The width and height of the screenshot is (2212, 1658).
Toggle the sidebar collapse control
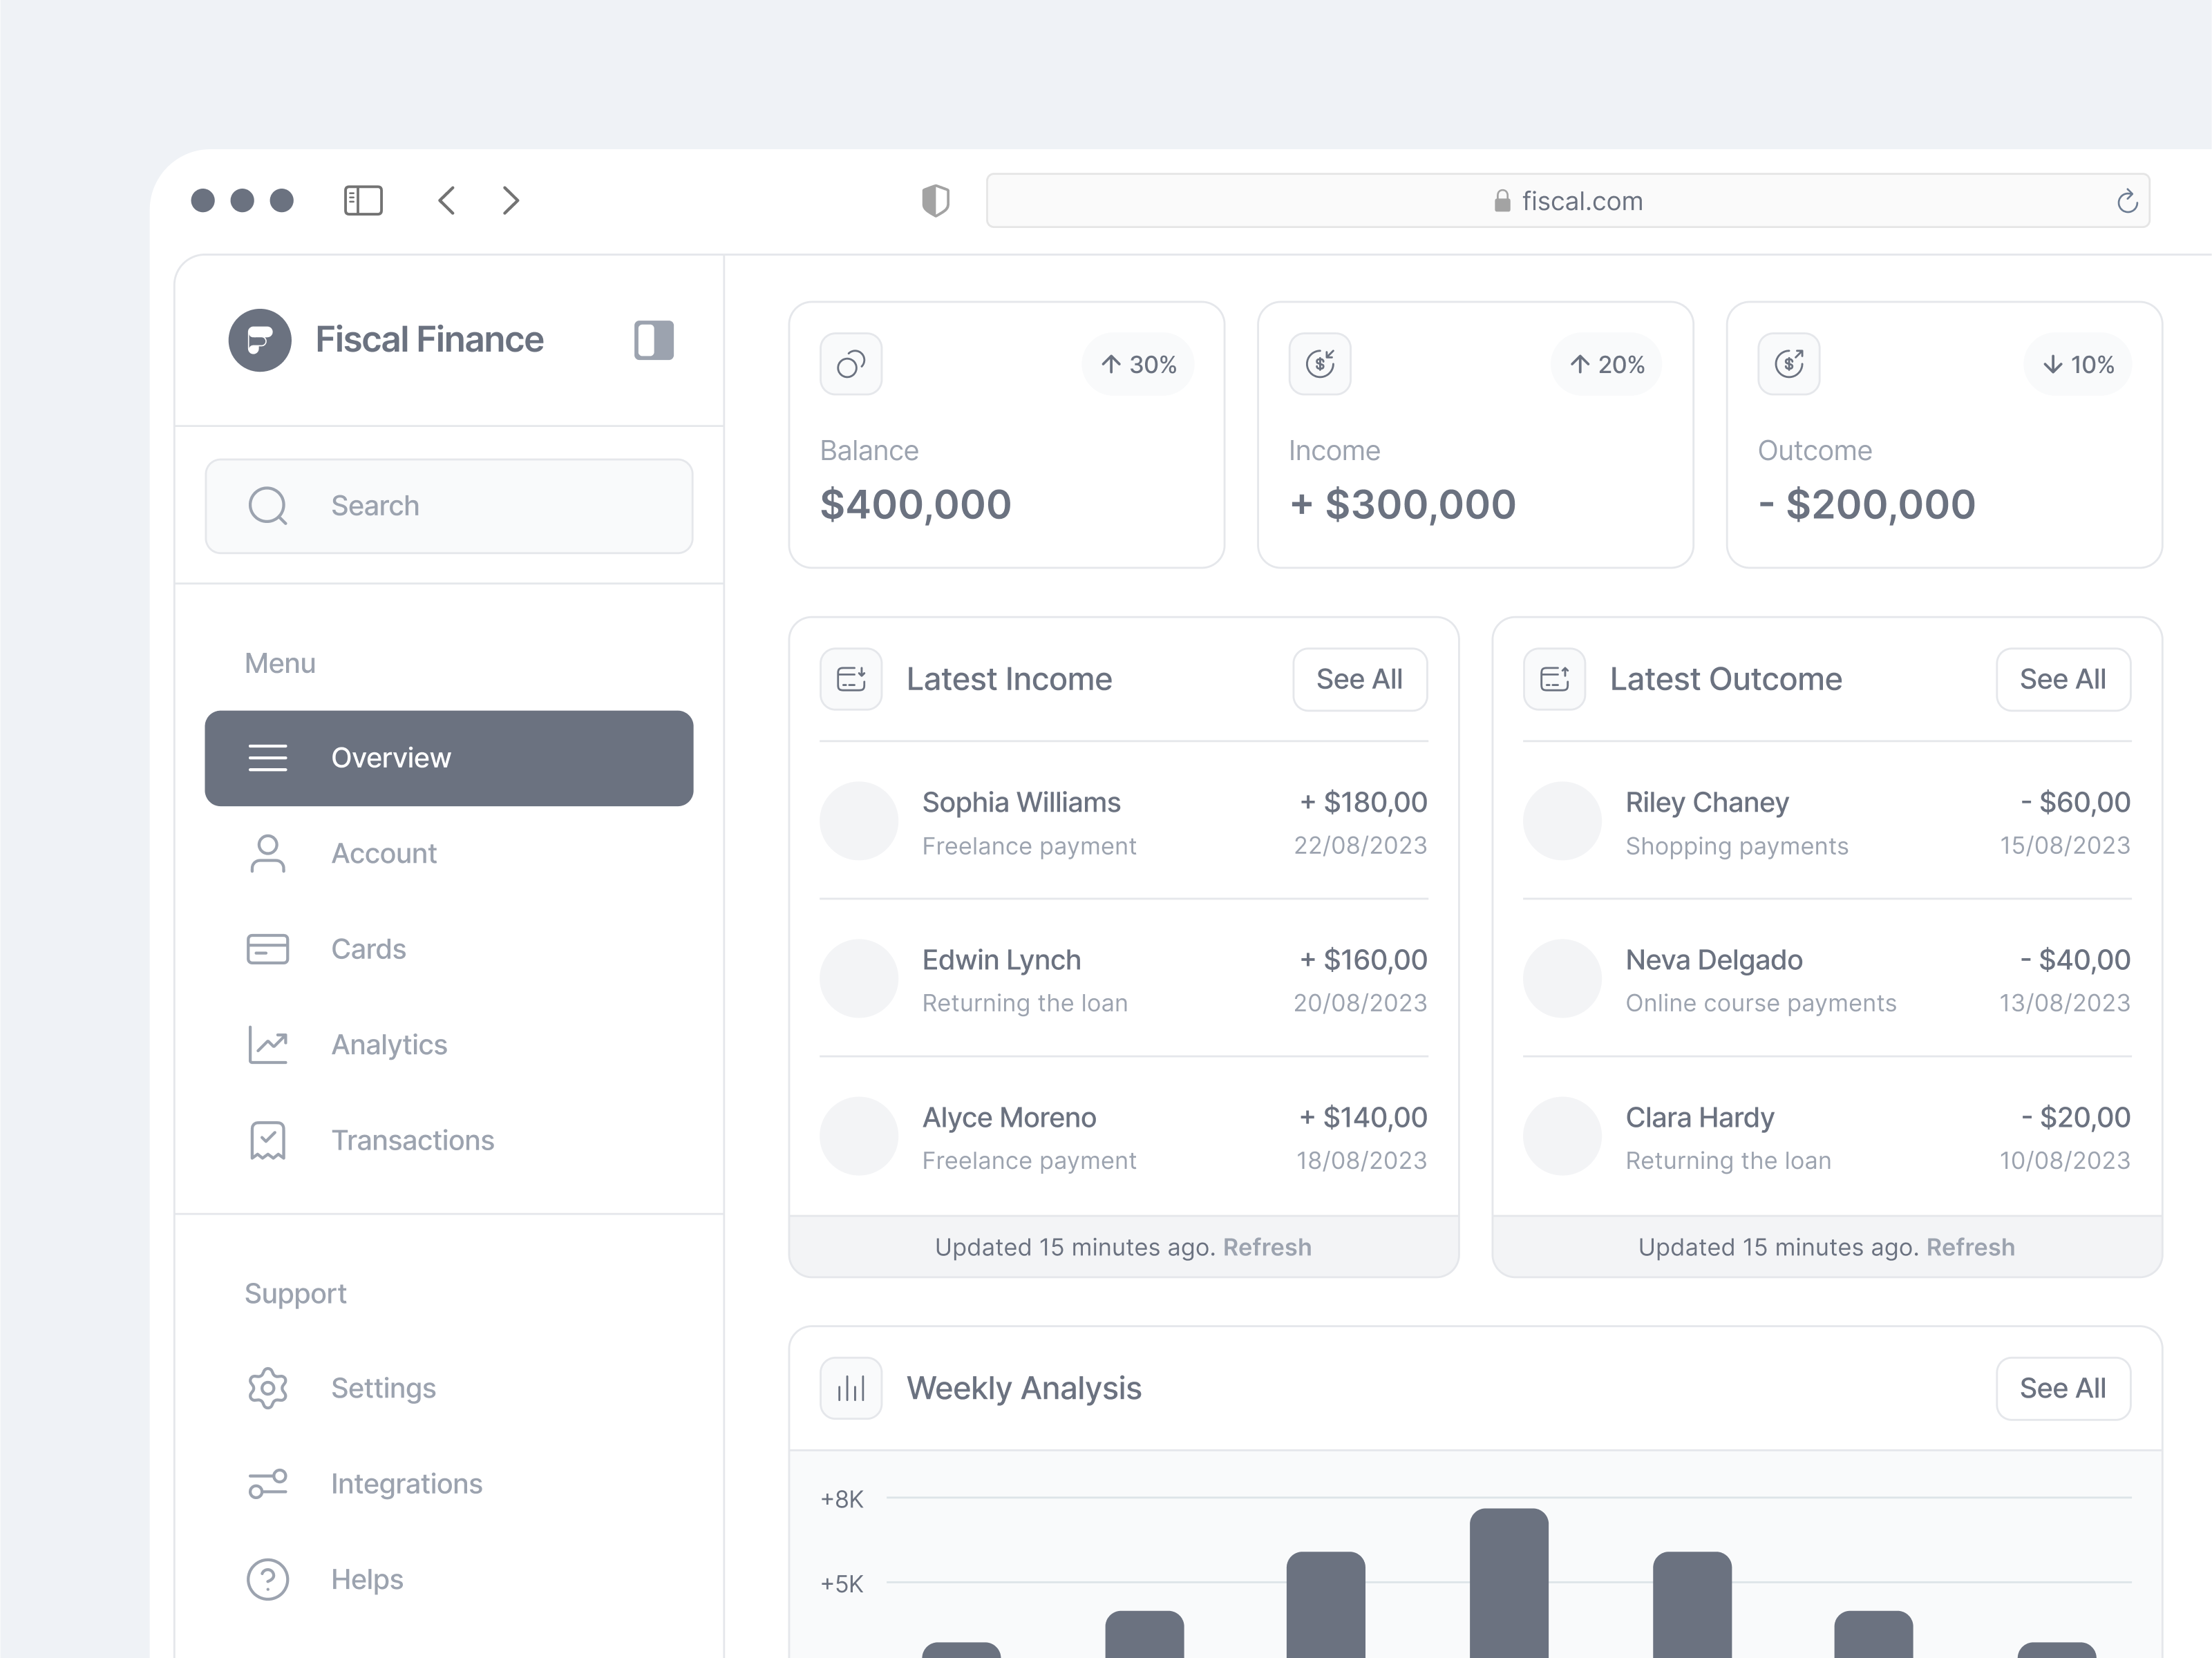(654, 340)
